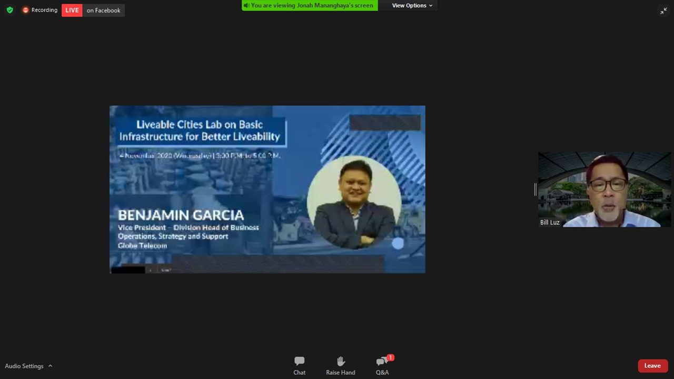Click the 'on Facebook' streaming label
Image resolution: width=674 pixels, height=379 pixels.
[x=103, y=10]
